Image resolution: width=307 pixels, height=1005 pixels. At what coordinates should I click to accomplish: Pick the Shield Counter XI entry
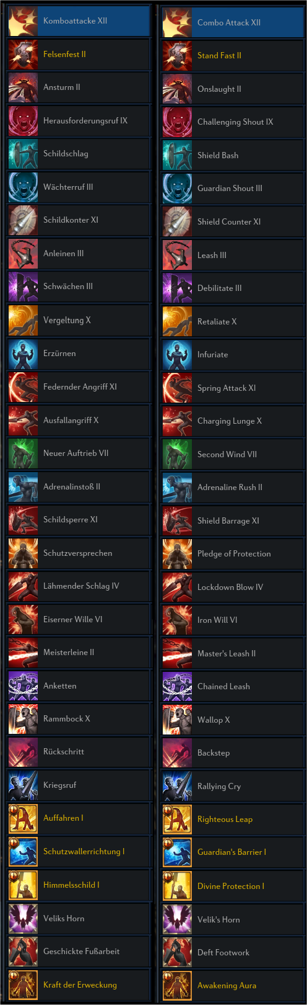click(233, 221)
